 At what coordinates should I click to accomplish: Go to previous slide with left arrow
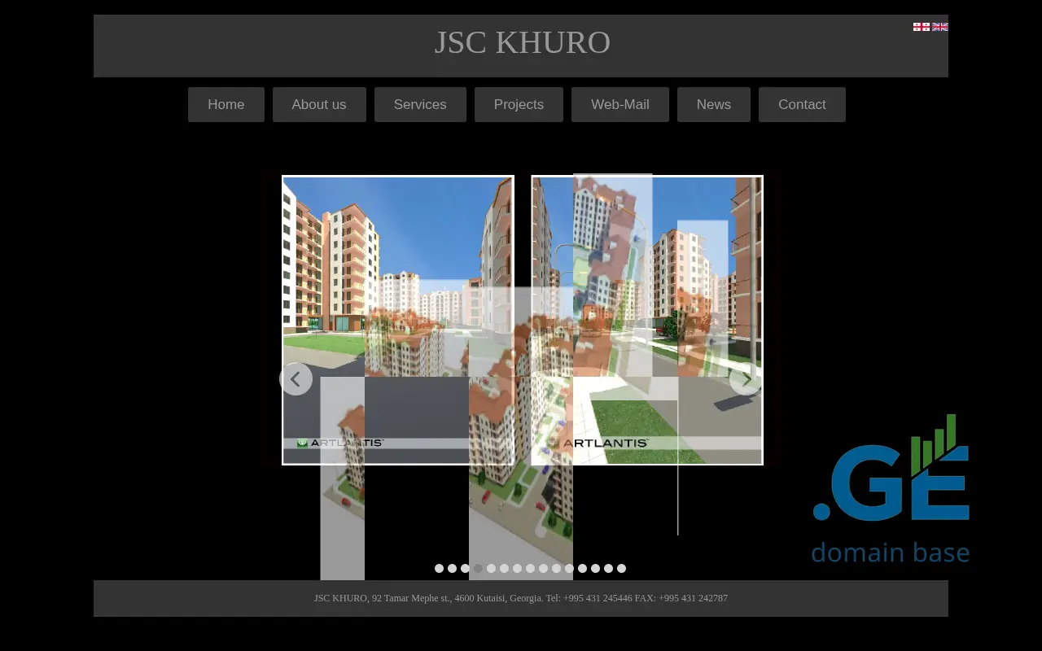[x=296, y=379]
